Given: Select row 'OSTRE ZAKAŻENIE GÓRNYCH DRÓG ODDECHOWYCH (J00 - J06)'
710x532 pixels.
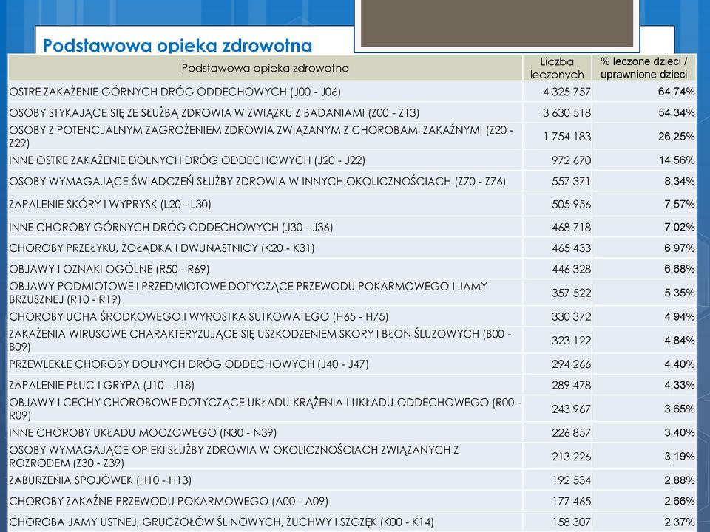Looking at the screenshot, I should (352, 92).
